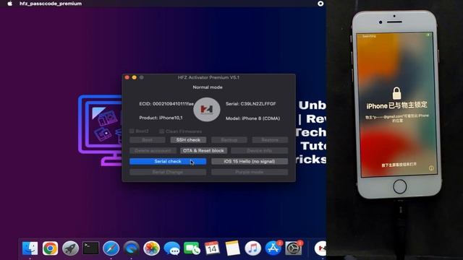Click the Purple mode button
Viewport: 463px width, 260px height.
coord(250,172)
